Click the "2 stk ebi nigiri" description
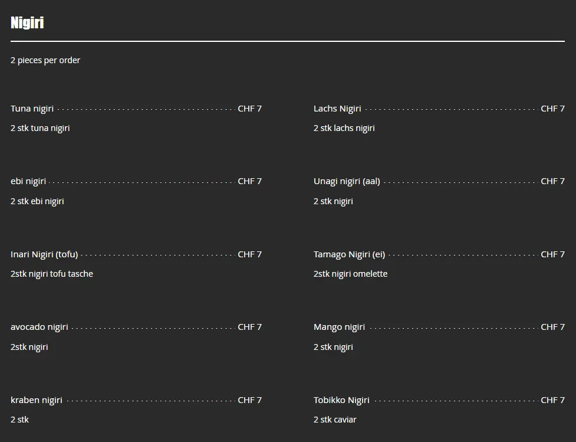 click(37, 201)
